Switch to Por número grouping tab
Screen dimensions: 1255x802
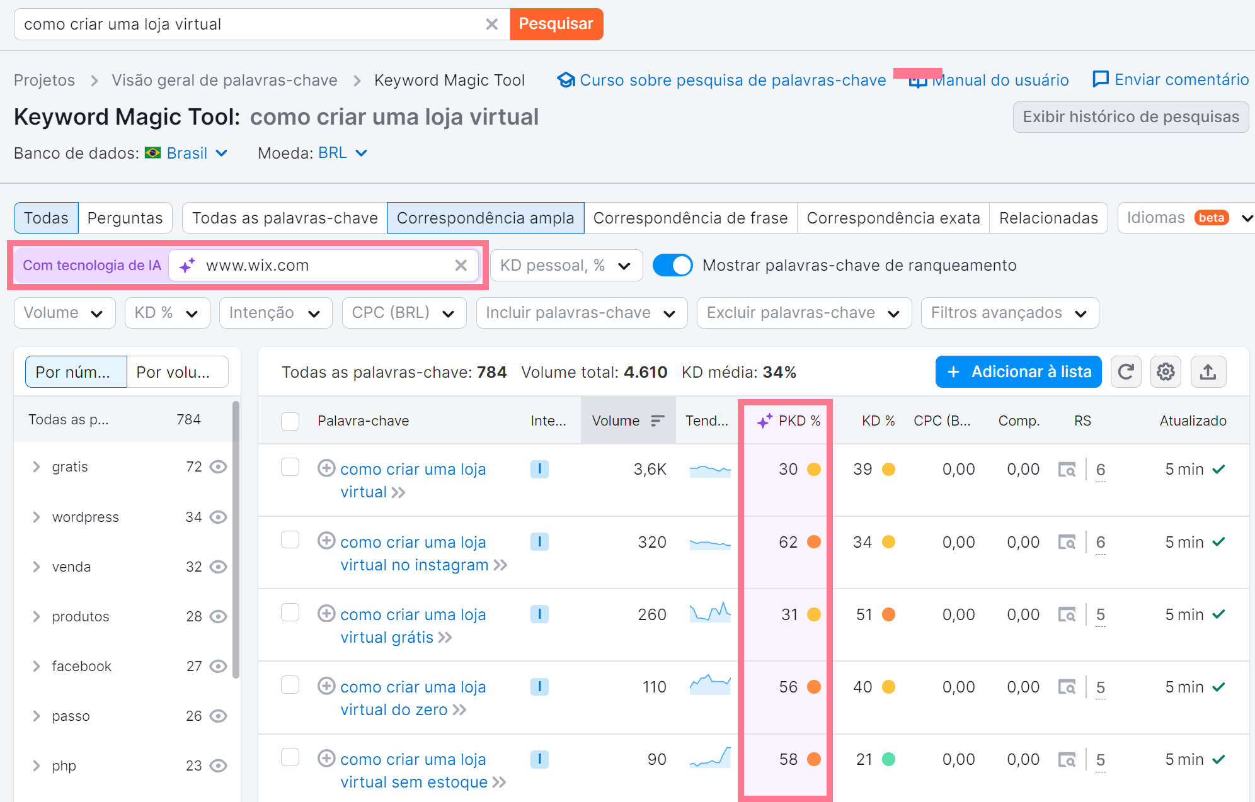[76, 372]
